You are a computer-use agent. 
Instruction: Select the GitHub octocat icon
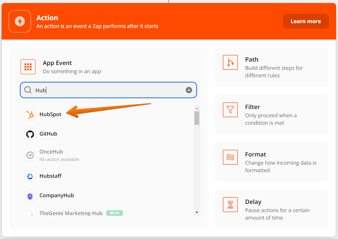click(30, 134)
